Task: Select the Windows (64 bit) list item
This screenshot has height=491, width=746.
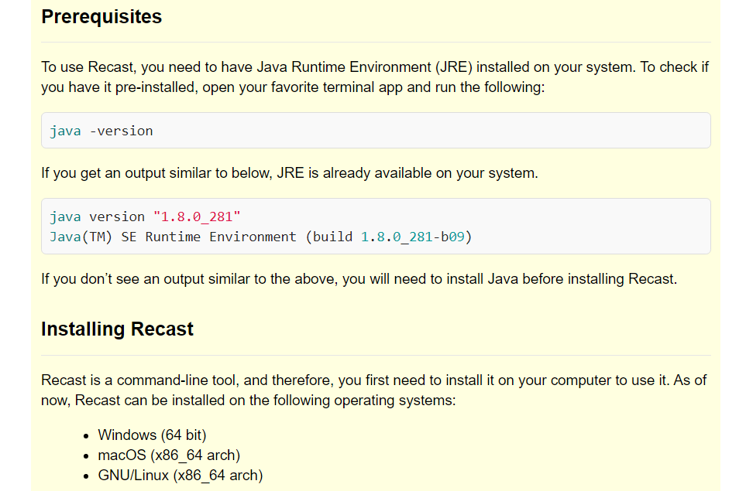Action: point(152,435)
